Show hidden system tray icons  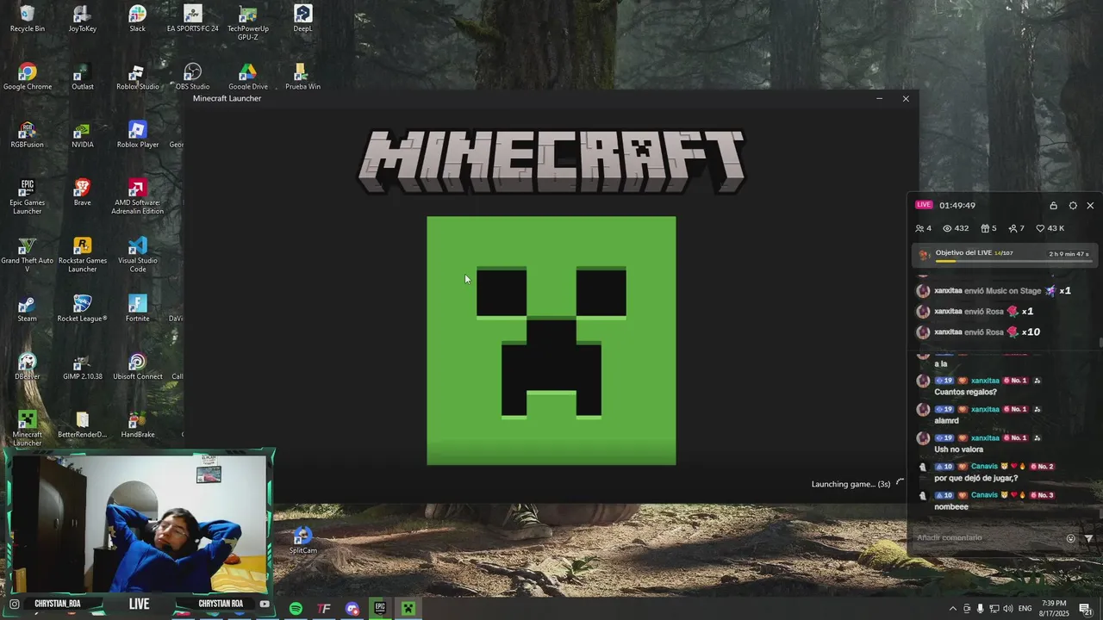coord(952,609)
